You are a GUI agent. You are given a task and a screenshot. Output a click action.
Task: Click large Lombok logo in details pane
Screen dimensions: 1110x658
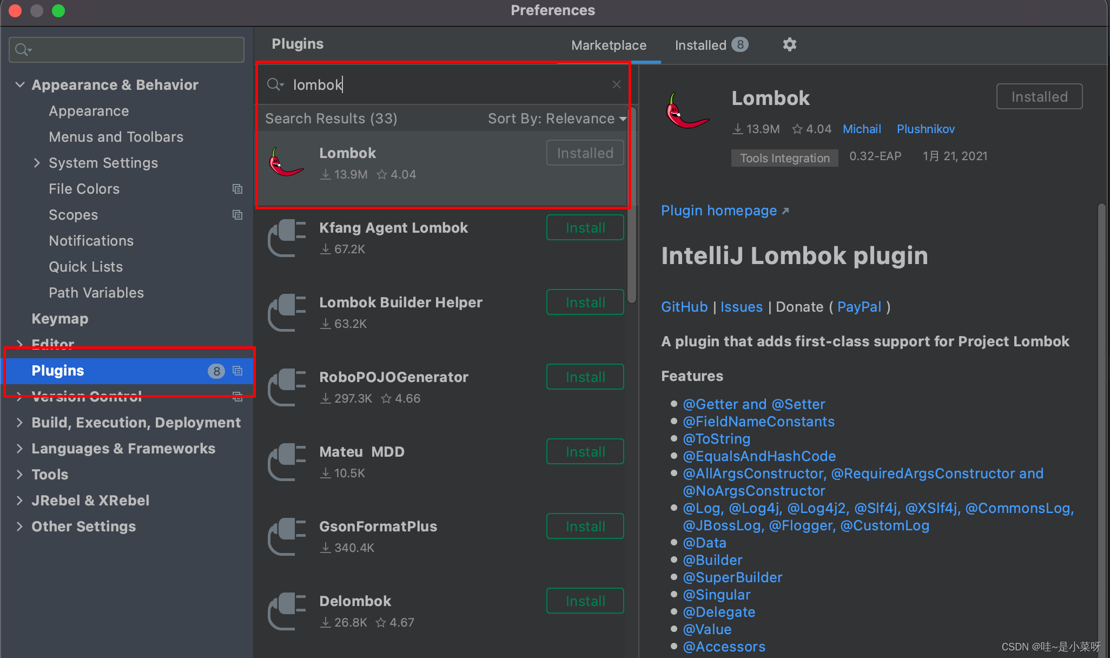click(x=687, y=110)
